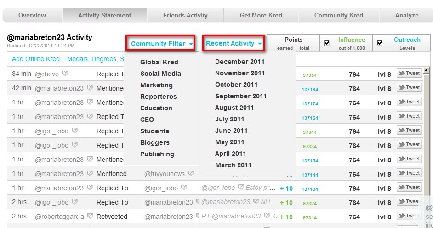Open the Get More Kred tab
Image resolution: width=433 pixels, height=228 pixels.
tap(261, 16)
